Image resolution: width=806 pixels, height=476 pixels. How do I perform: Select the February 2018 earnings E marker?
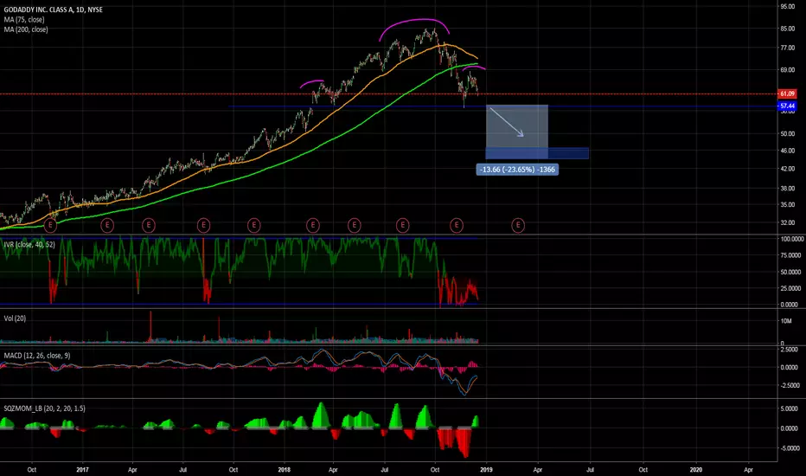pyautogui.click(x=313, y=225)
